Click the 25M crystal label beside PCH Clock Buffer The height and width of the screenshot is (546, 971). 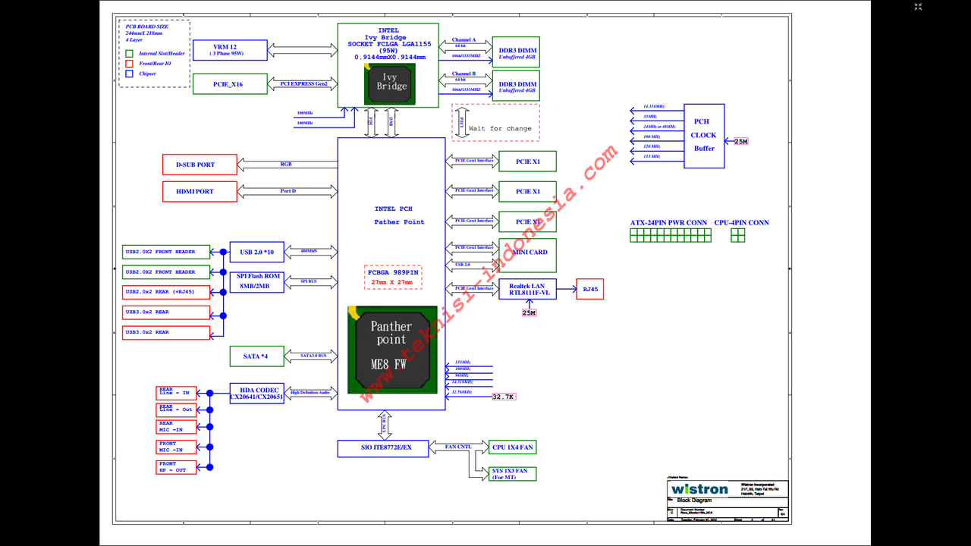click(x=740, y=142)
